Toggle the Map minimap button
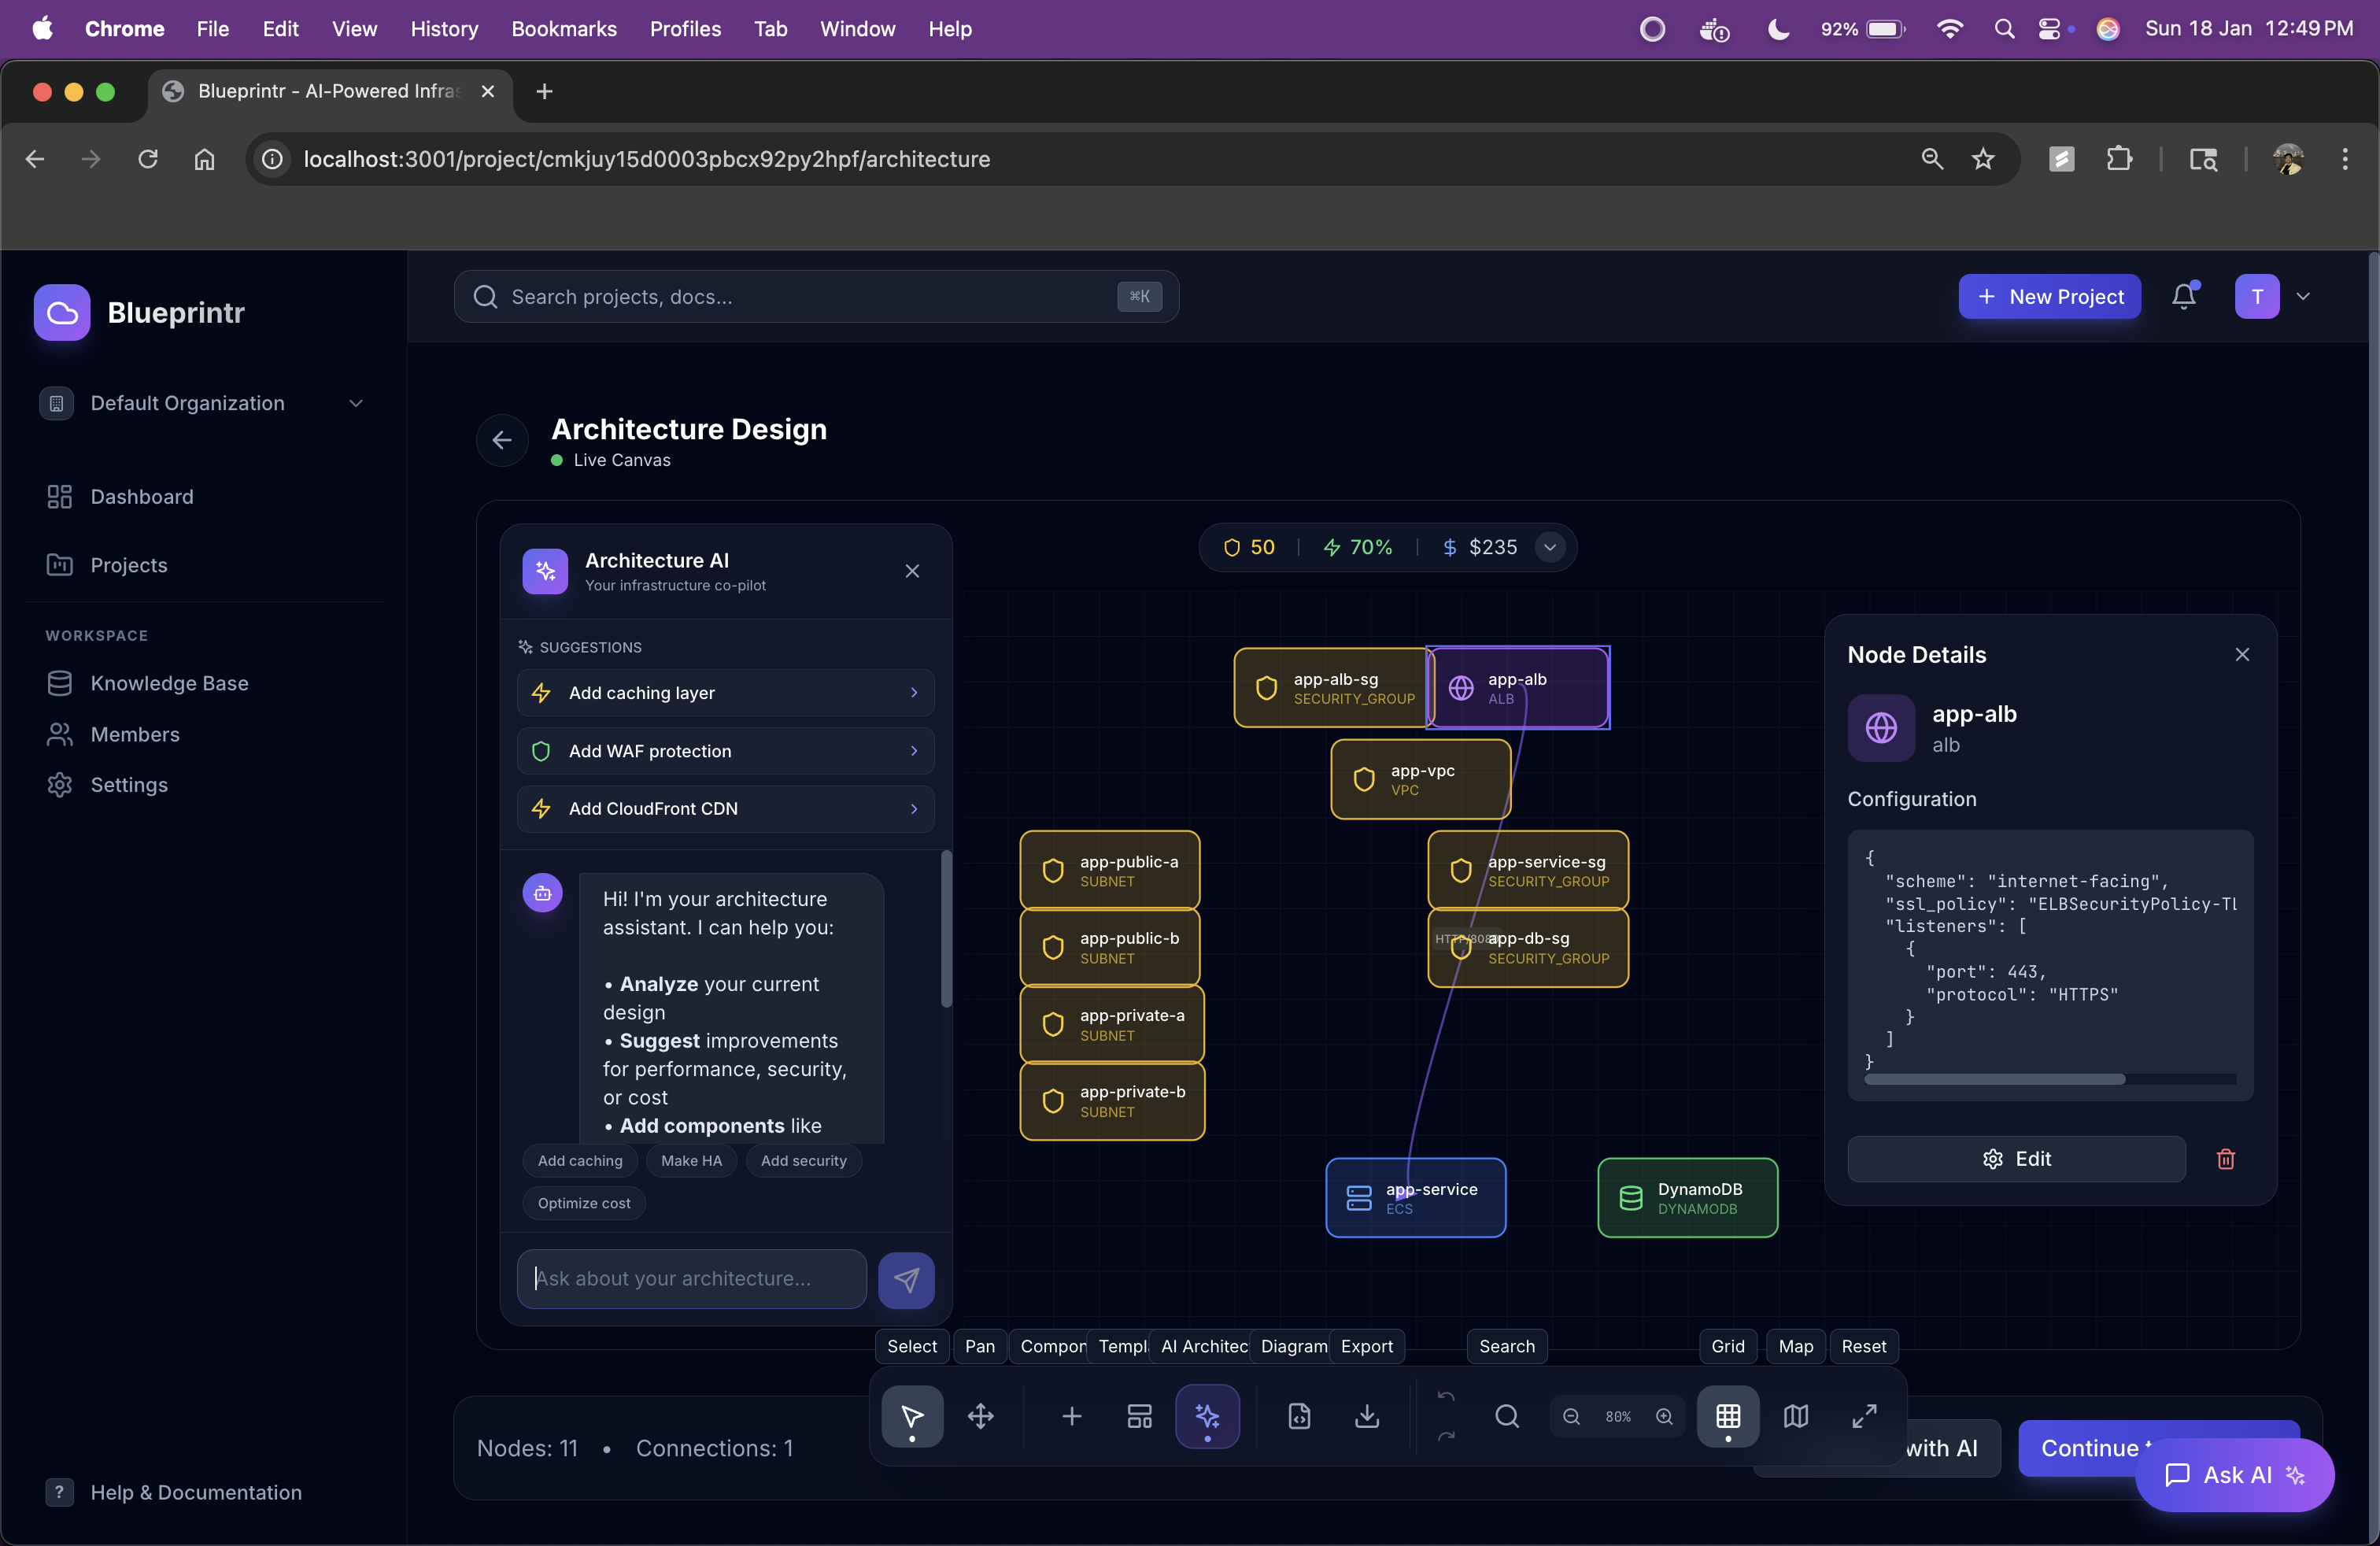Image resolution: width=2380 pixels, height=1546 pixels. pyautogui.click(x=1795, y=1415)
